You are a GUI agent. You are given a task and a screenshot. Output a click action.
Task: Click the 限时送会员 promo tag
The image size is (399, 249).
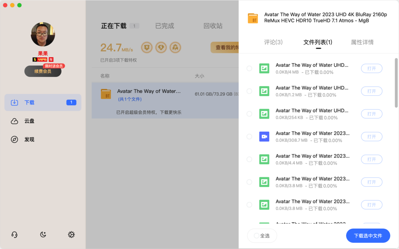pos(54,66)
